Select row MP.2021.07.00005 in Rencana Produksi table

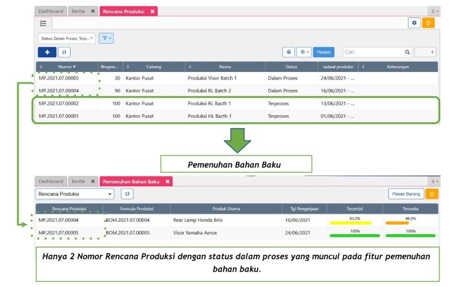[x=237, y=78]
